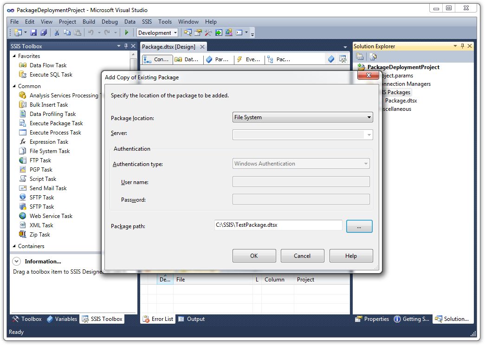Collapse the Common toolbox group
The image size is (485, 345).
14,86
